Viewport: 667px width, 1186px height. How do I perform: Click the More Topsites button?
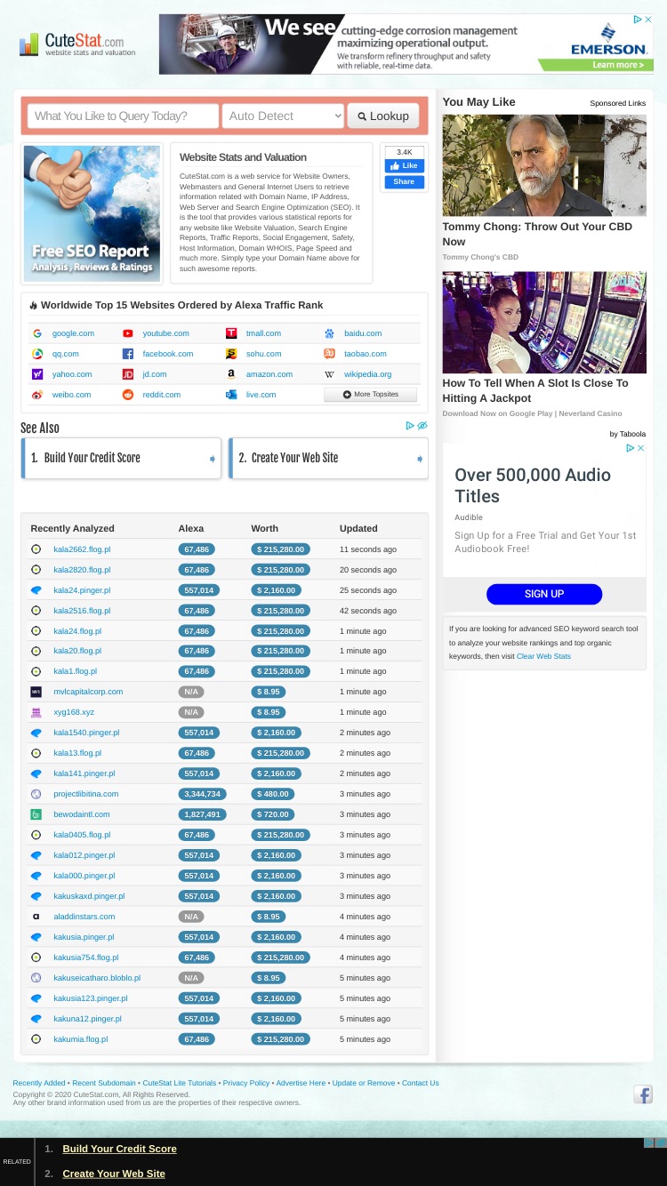(370, 395)
